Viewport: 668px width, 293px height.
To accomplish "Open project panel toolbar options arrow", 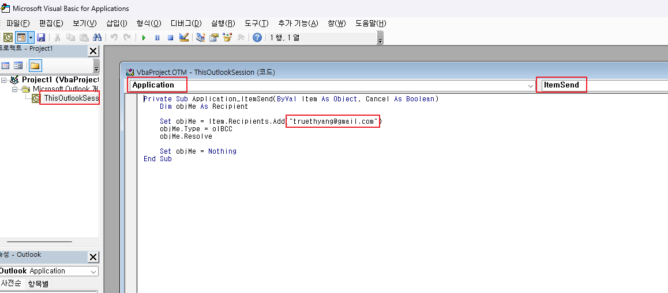I will pos(96,67).
